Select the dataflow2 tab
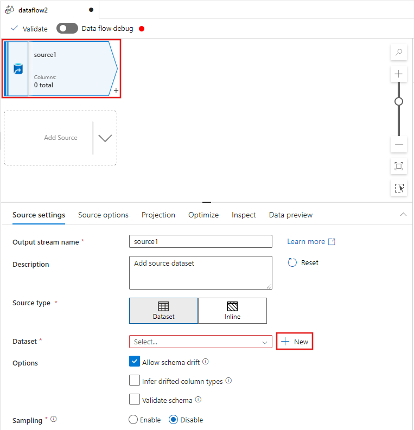This screenshot has height=430, width=414. point(50,10)
